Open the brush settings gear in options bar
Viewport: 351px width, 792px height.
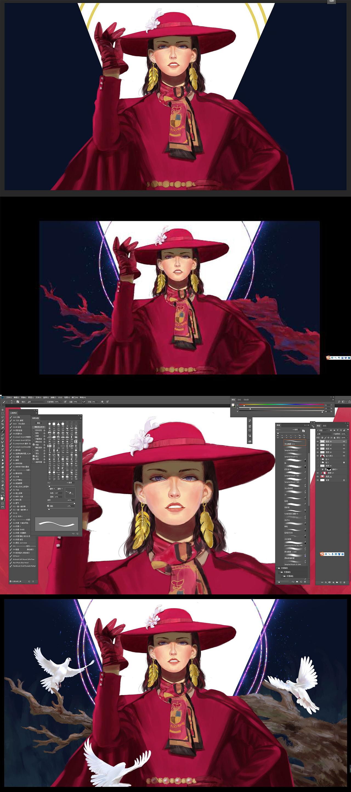[x=102, y=402]
